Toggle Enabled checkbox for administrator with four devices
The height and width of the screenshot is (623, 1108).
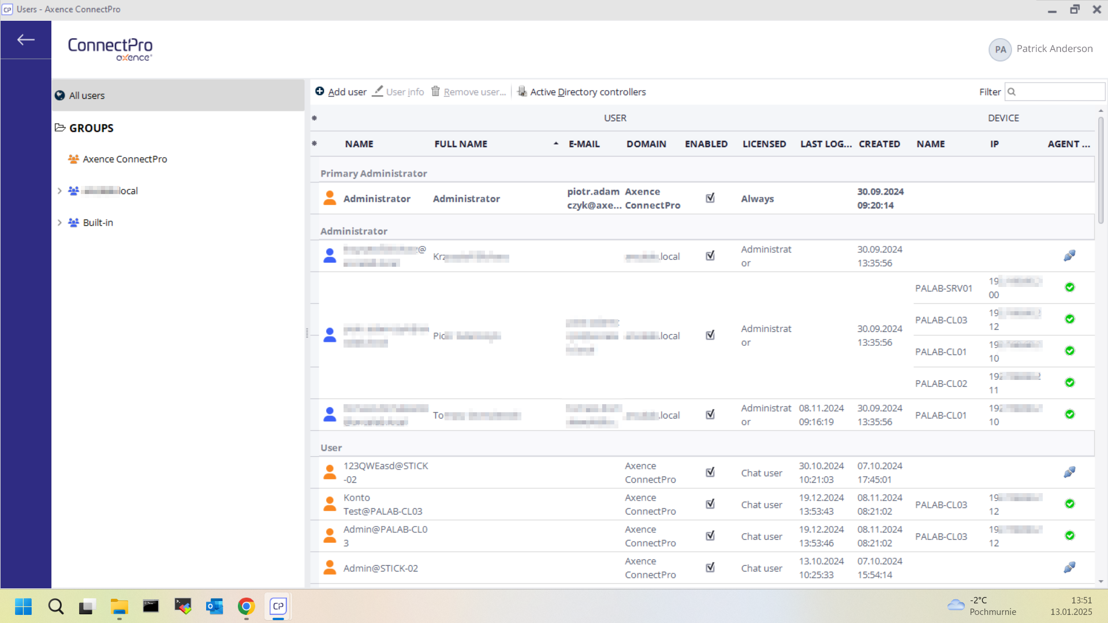710,335
